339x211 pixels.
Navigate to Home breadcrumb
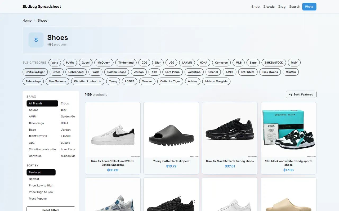click(x=27, y=21)
